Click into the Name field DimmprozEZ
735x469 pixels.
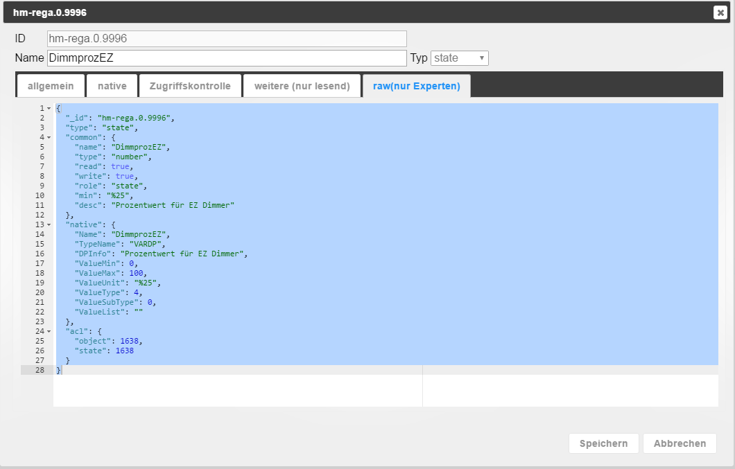(227, 58)
